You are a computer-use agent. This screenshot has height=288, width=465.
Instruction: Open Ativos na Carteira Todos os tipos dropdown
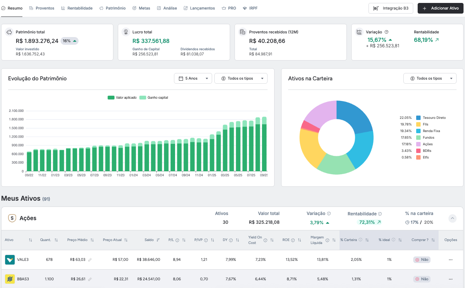[430, 78]
